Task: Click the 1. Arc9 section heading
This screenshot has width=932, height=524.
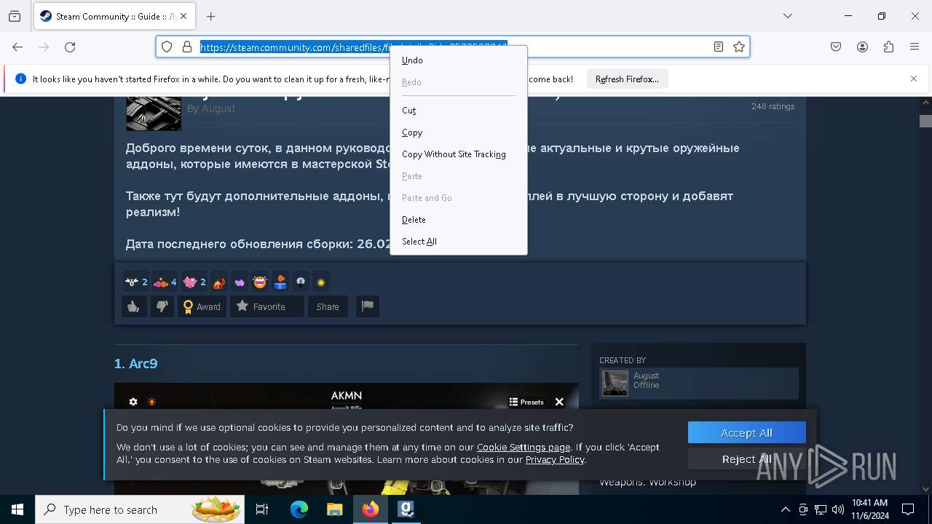Action: [136, 363]
